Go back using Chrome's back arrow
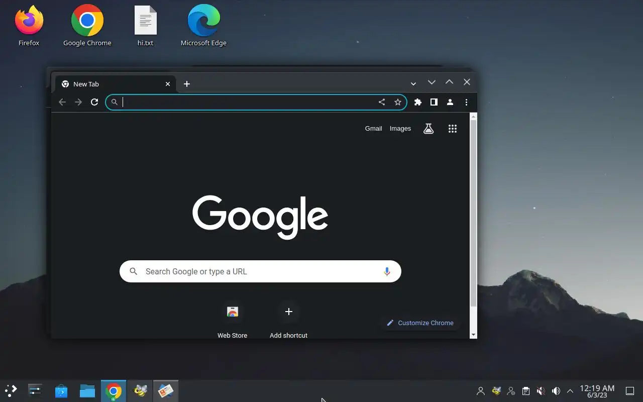This screenshot has height=402, width=643. click(x=62, y=102)
